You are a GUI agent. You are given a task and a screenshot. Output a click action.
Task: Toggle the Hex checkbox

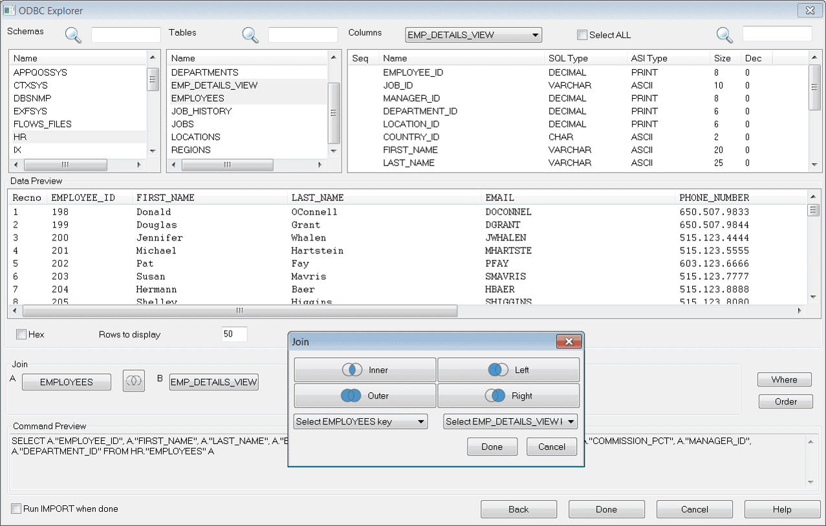coord(21,334)
